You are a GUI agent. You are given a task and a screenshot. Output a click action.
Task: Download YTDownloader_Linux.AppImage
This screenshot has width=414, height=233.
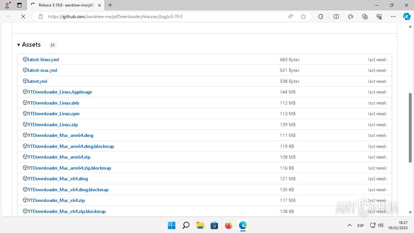[x=60, y=92]
